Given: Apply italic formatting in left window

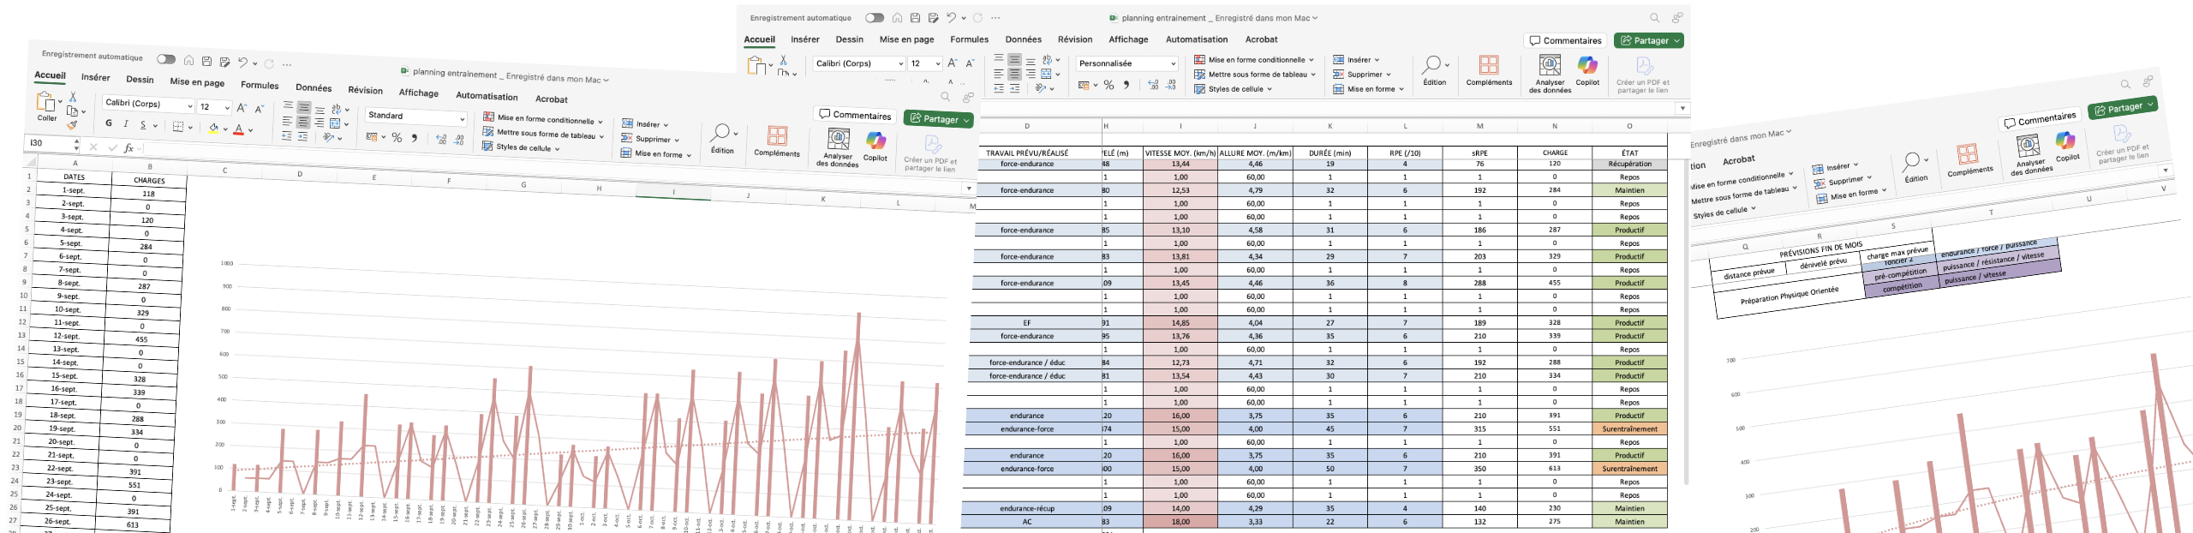Looking at the screenshot, I should (126, 124).
